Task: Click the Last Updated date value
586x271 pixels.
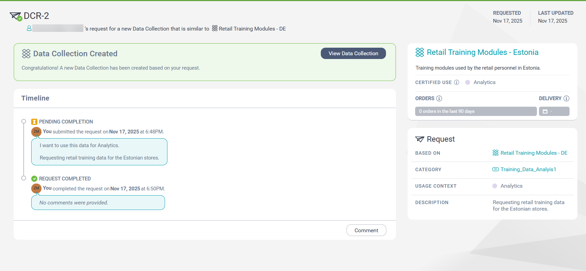Action: 553,21
